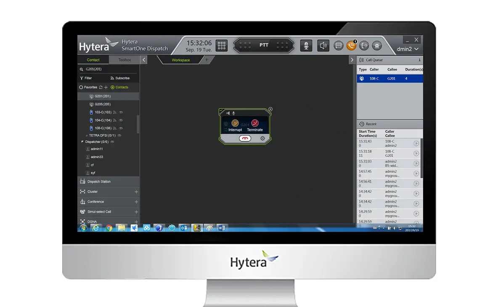Open the dmin2 user account dropdown

(408, 49)
